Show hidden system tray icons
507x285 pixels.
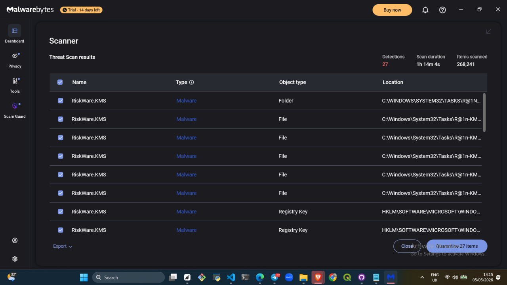(422, 277)
